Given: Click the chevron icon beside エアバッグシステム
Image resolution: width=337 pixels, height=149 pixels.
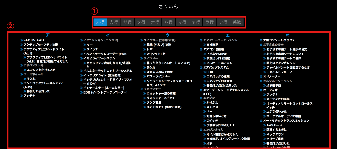Looking at the screenshot, I should [x=201, y=67].
